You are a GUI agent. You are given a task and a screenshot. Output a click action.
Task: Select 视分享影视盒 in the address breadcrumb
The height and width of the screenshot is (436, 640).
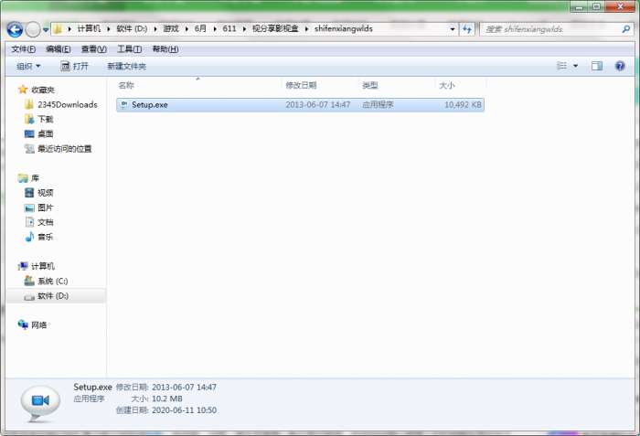point(275,28)
